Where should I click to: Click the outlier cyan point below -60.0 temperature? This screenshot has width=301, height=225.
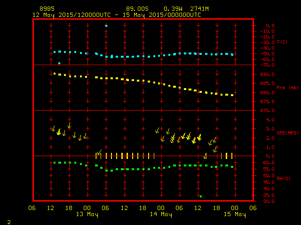[x=59, y=63]
